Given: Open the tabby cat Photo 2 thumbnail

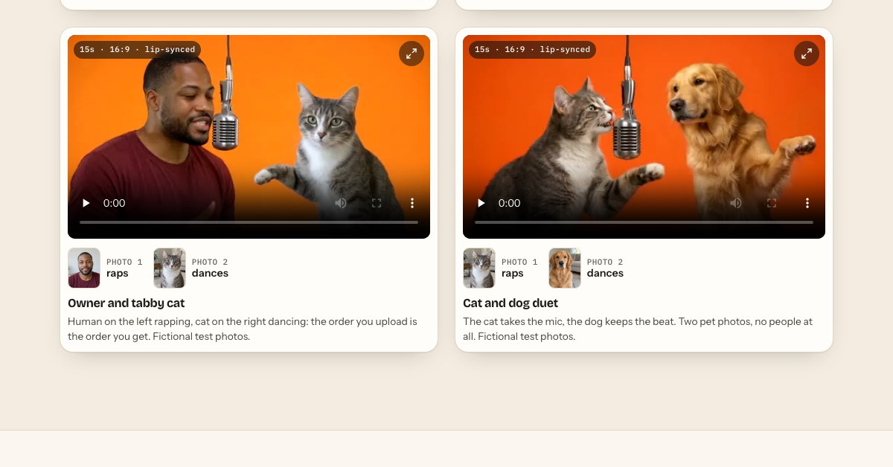Looking at the screenshot, I should coord(170,268).
